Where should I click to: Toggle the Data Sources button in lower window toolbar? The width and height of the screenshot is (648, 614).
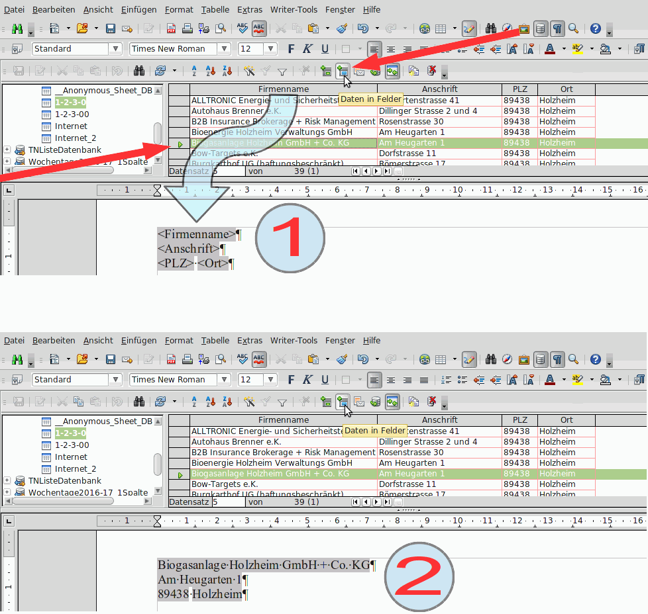point(541,359)
